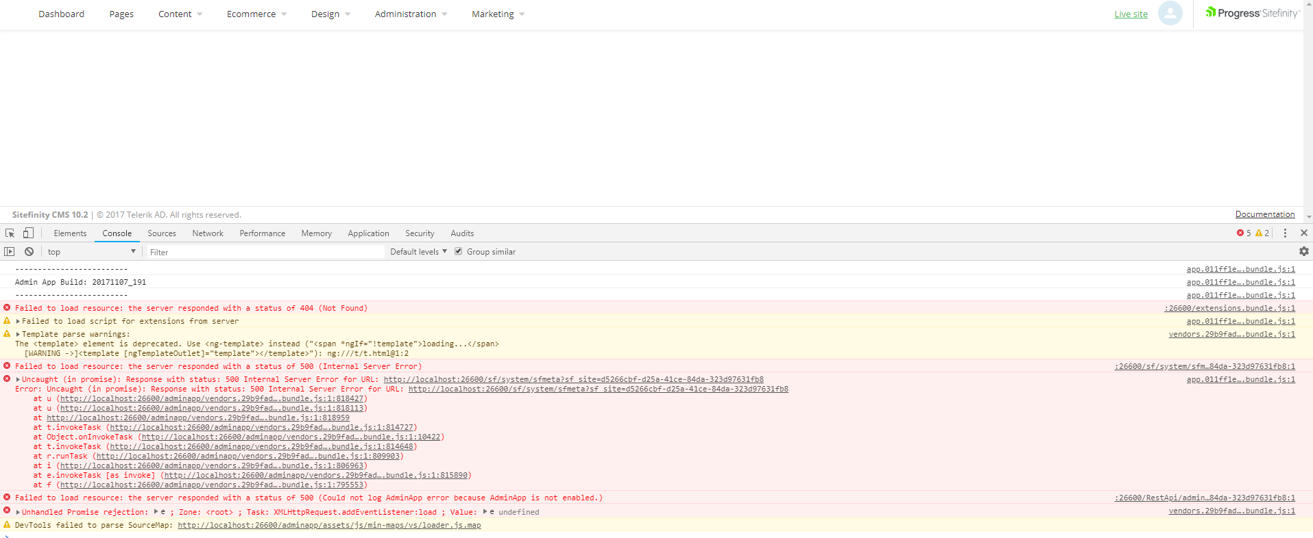Switch to the Sources tab

pos(162,233)
